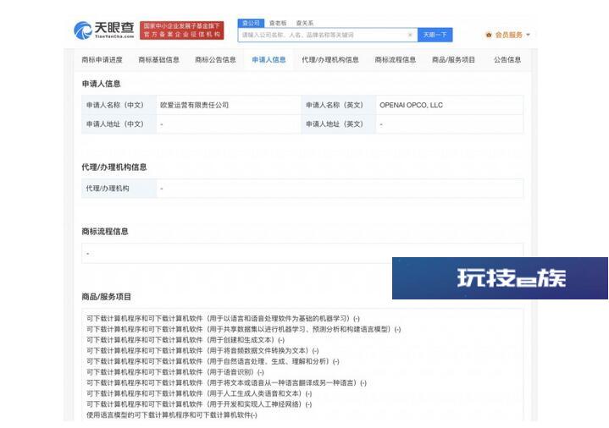Click the goods row about 人工生成人类语音和文本
Viewport: 609px width, 428px height.
pyautogui.click(x=199, y=393)
